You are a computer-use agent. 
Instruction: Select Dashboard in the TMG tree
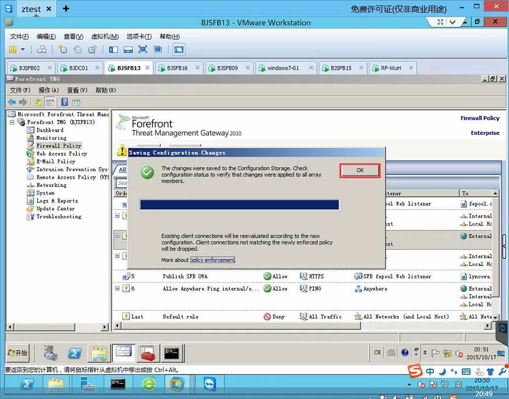click(50, 130)
